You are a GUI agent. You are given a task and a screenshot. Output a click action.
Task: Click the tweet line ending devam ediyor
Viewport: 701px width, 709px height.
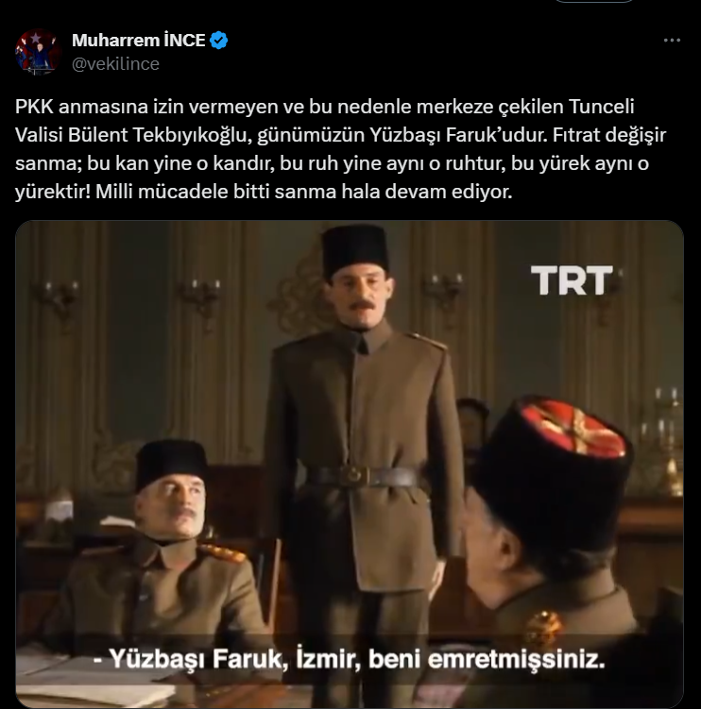[x=264, y=192]
